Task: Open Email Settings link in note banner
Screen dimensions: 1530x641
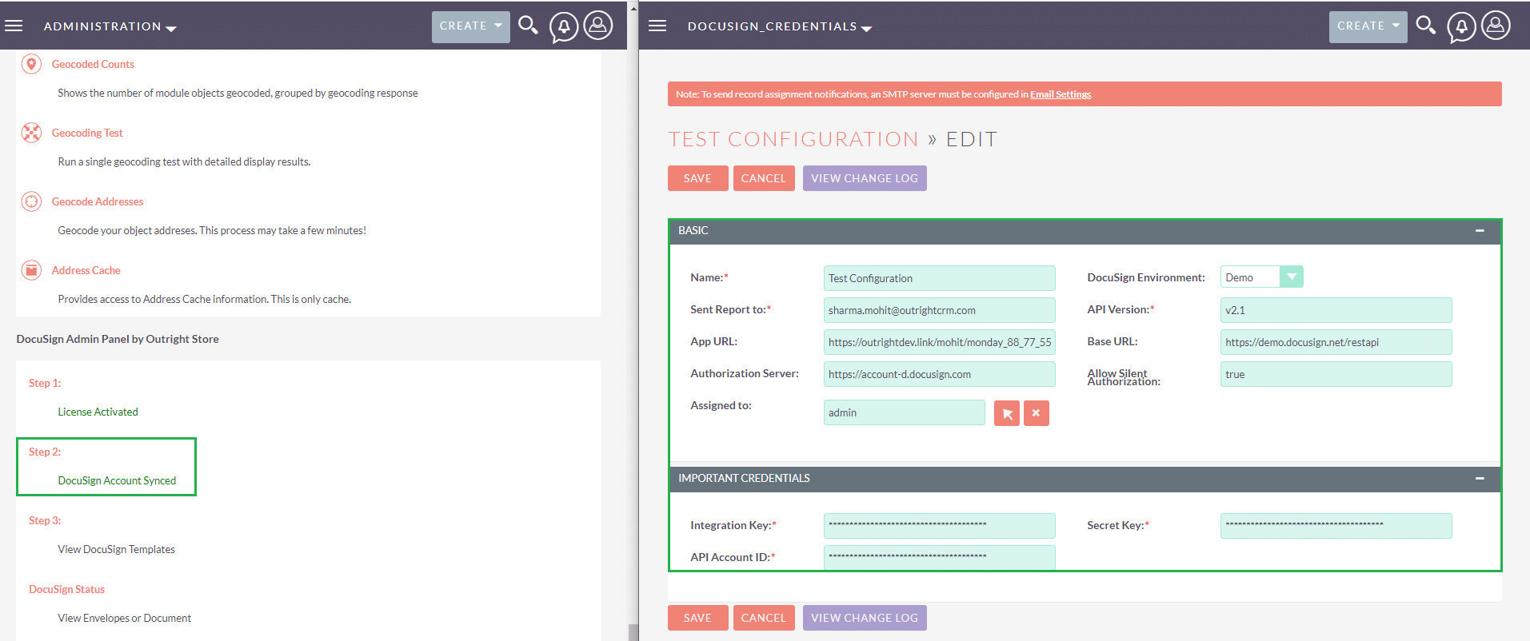Action: 1060,94
